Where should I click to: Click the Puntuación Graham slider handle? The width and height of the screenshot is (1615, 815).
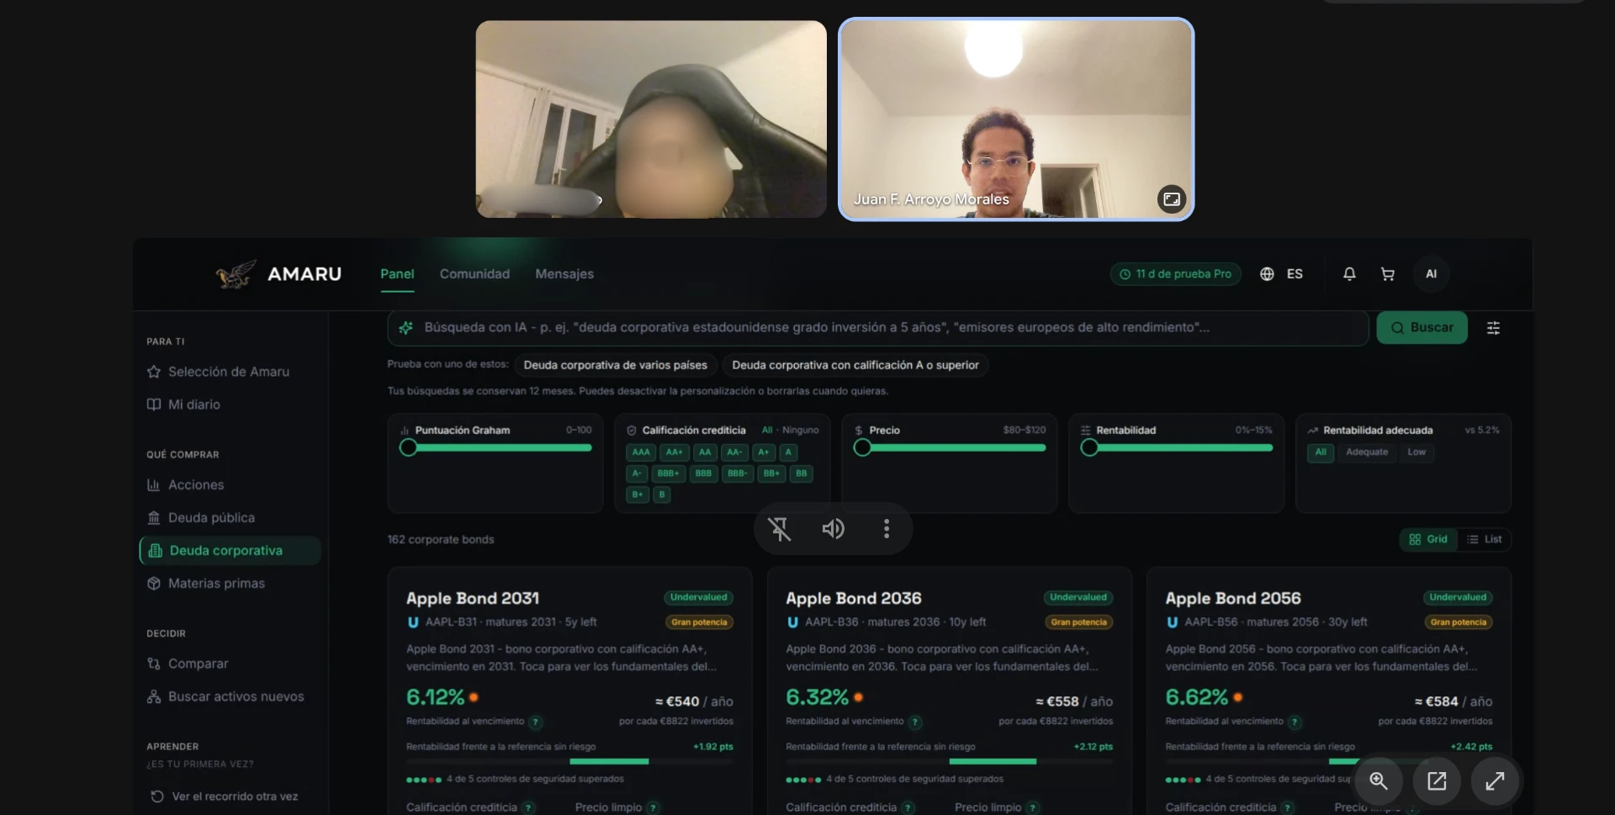click(408, 448)
